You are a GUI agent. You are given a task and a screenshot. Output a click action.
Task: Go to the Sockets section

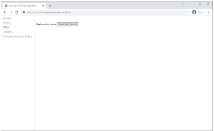point(8,32)
